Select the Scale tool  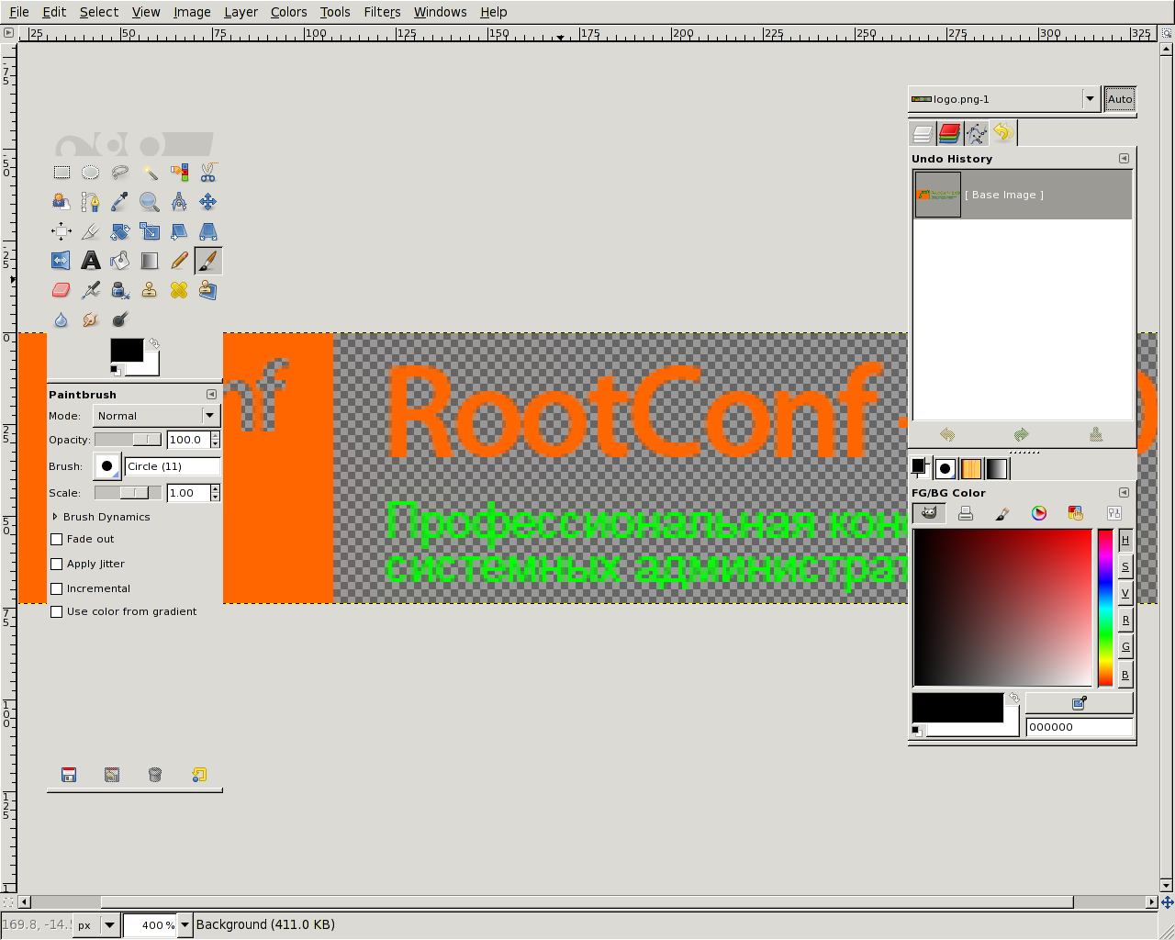click(x=150, y=231)
